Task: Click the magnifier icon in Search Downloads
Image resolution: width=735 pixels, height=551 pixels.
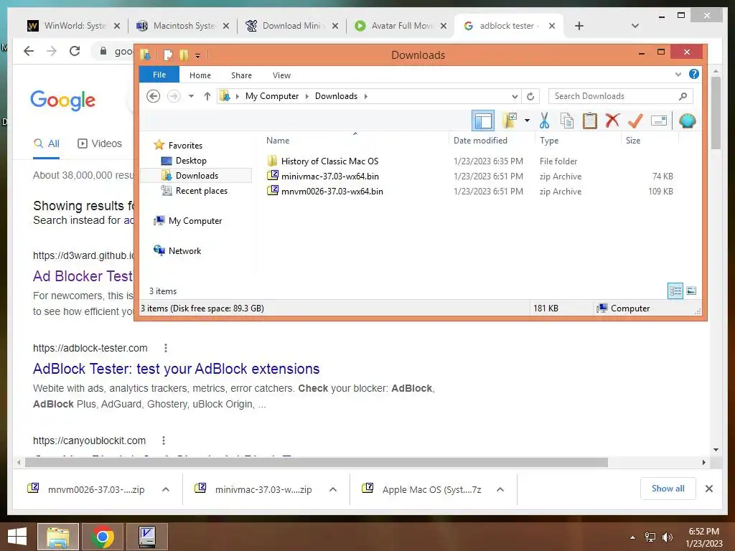Action: point(683,96)
